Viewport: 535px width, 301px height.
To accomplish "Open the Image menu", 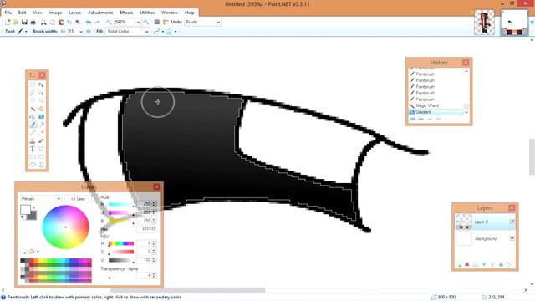I will click(x=55, y=13).
